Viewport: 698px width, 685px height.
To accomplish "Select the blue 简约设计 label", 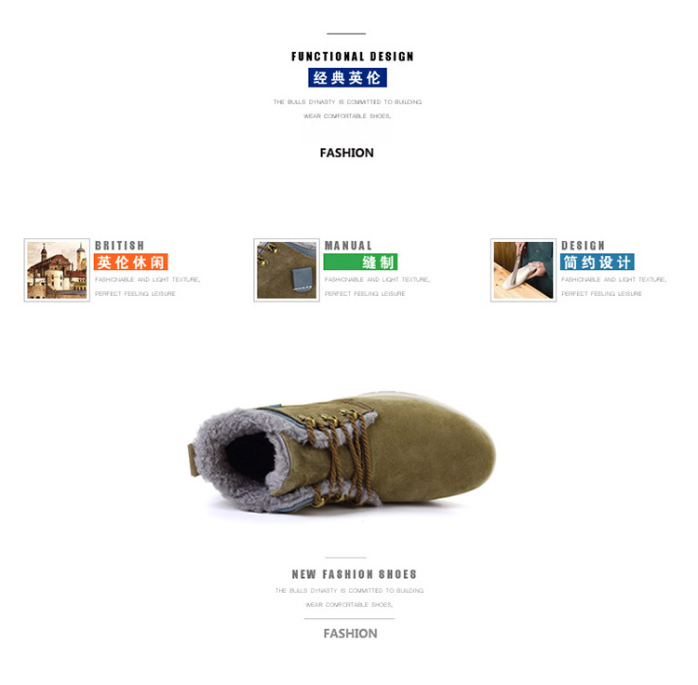I will [597, 262].
